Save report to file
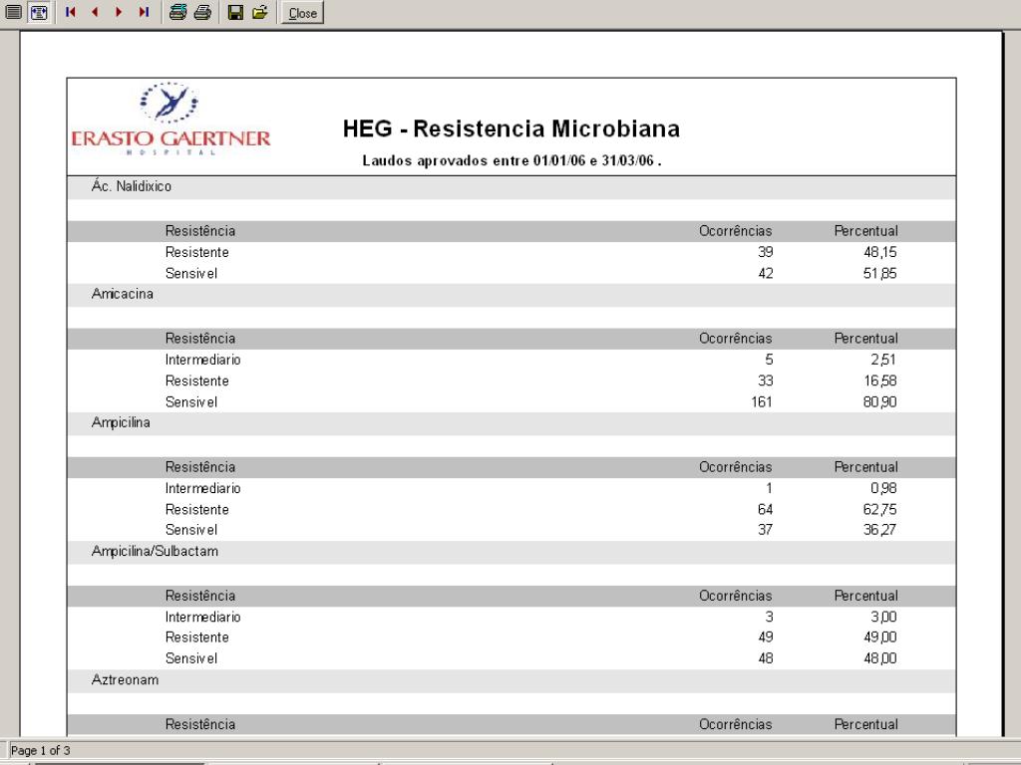Image resolution: width=1021 pixels, height=765 pixels. 235,12
